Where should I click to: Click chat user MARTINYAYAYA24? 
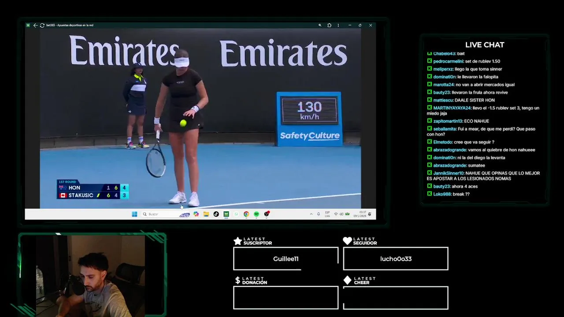click(x=452, y=108)
